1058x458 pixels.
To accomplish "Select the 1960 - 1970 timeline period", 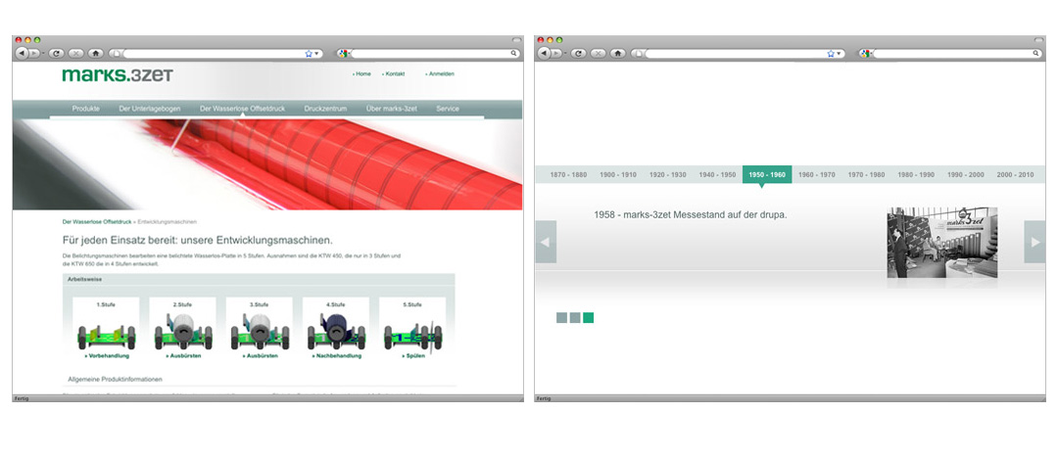I will pyautogui.click(x=816, y=175).
